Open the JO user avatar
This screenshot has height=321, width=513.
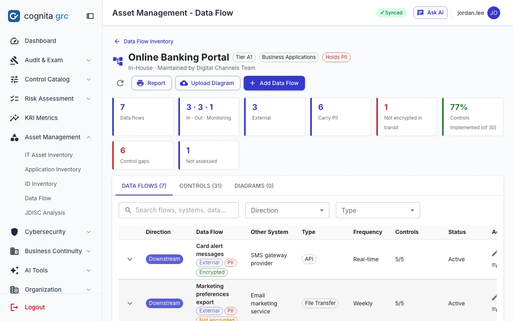tap(494, 13)
